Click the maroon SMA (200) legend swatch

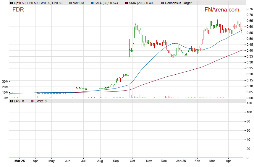[x=127, y=3]
